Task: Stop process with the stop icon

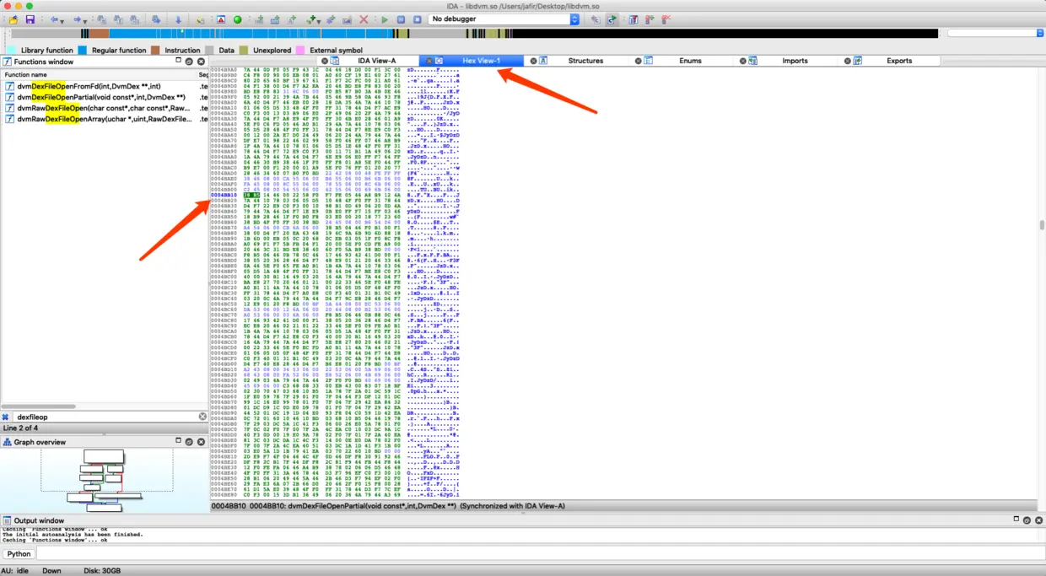Action: tap(417, 19)
